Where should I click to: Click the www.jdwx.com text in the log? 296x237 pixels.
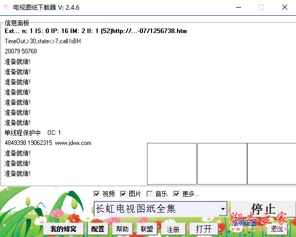click(73, 143)
